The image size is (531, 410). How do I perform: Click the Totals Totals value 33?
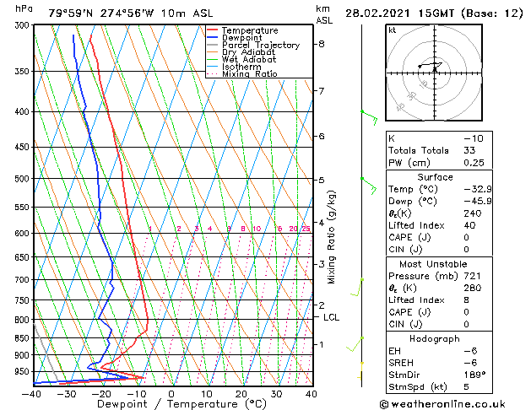(469, 150)
